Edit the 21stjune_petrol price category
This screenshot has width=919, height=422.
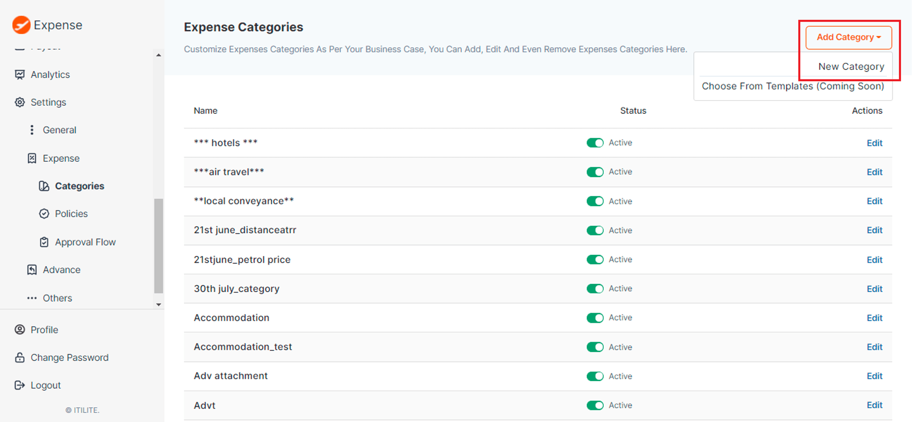(874, 259)
